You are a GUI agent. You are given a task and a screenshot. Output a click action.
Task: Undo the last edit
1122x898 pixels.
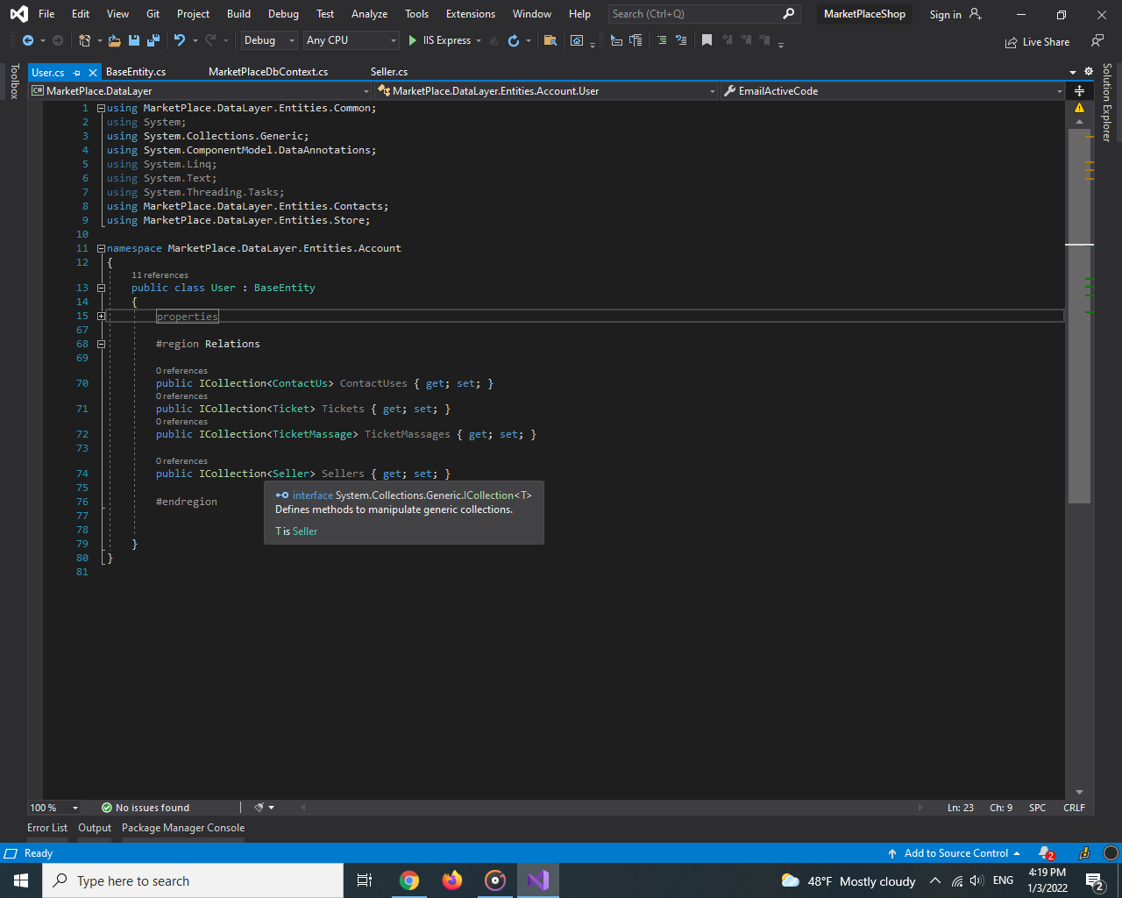click(x=180, y=40)
